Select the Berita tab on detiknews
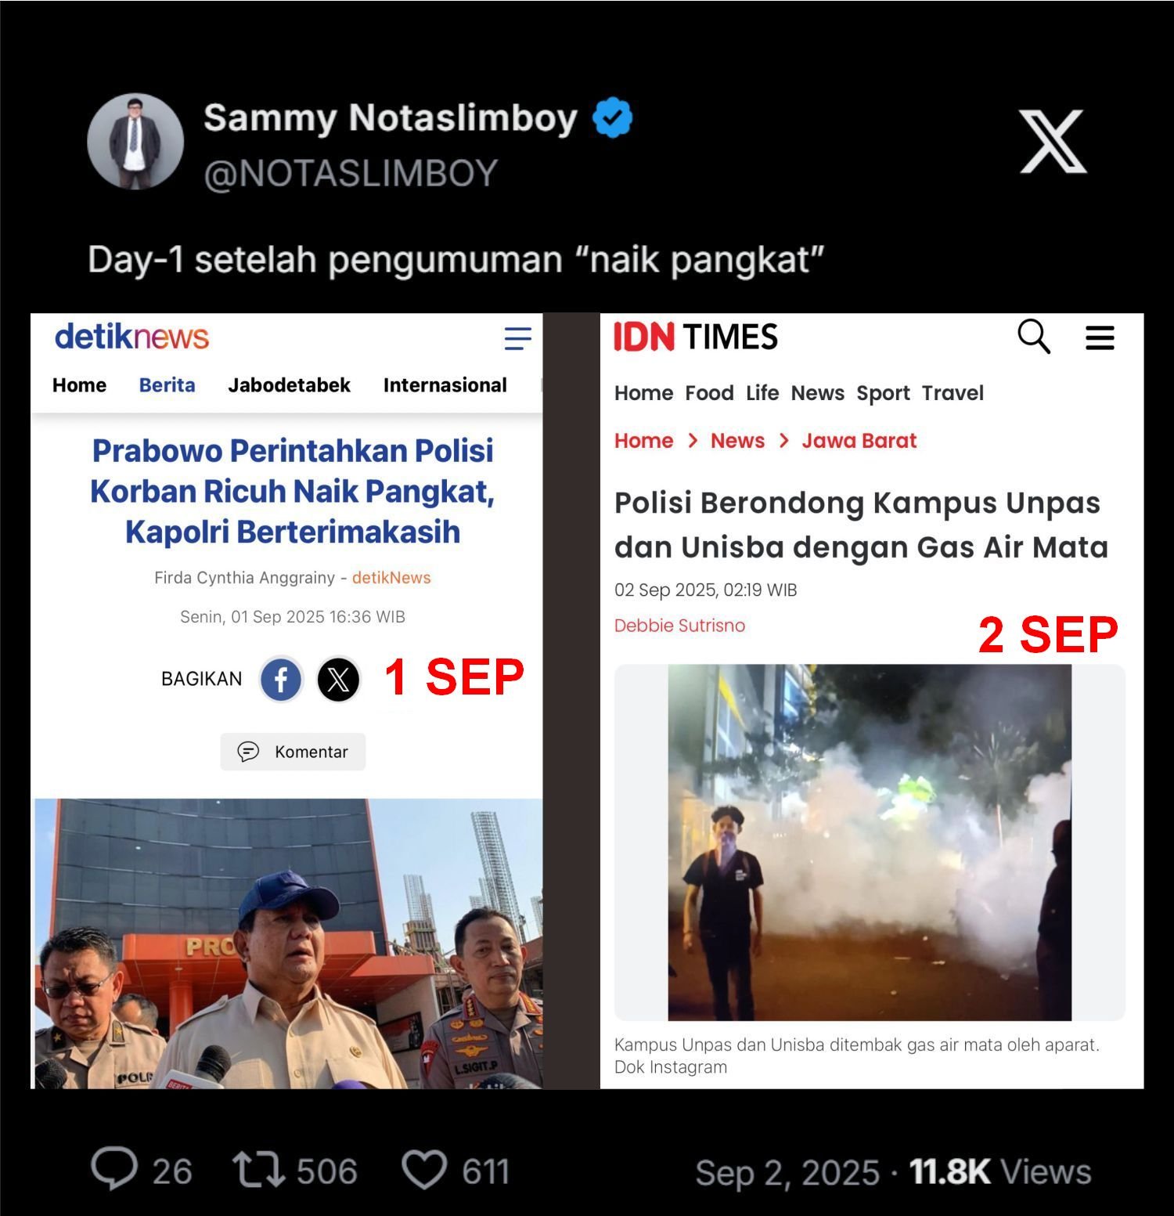Screen dimensions: 1174x1216 coord(167,385)
